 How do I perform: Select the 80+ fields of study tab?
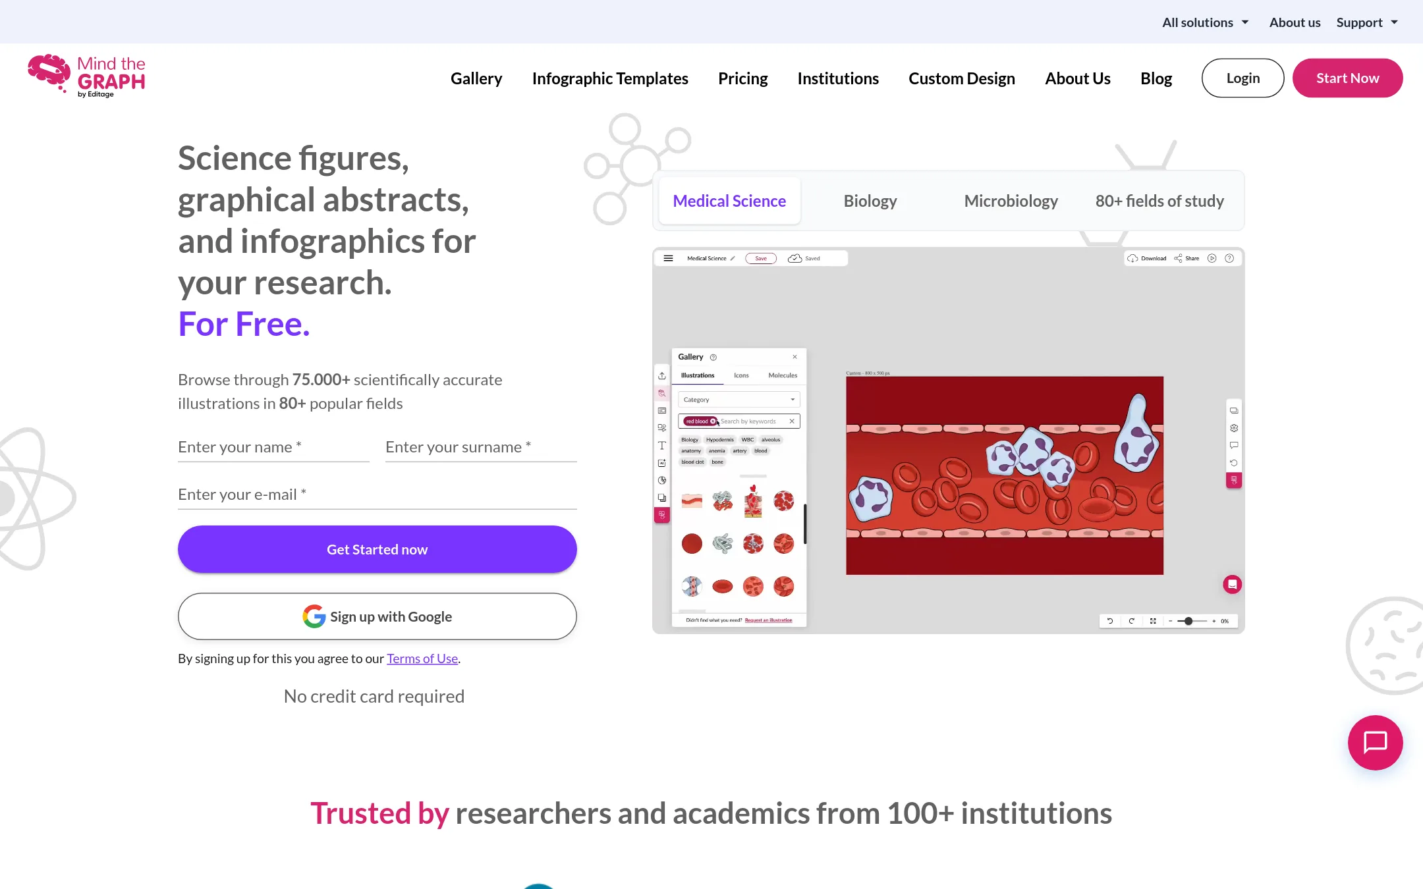[1159, 201]
